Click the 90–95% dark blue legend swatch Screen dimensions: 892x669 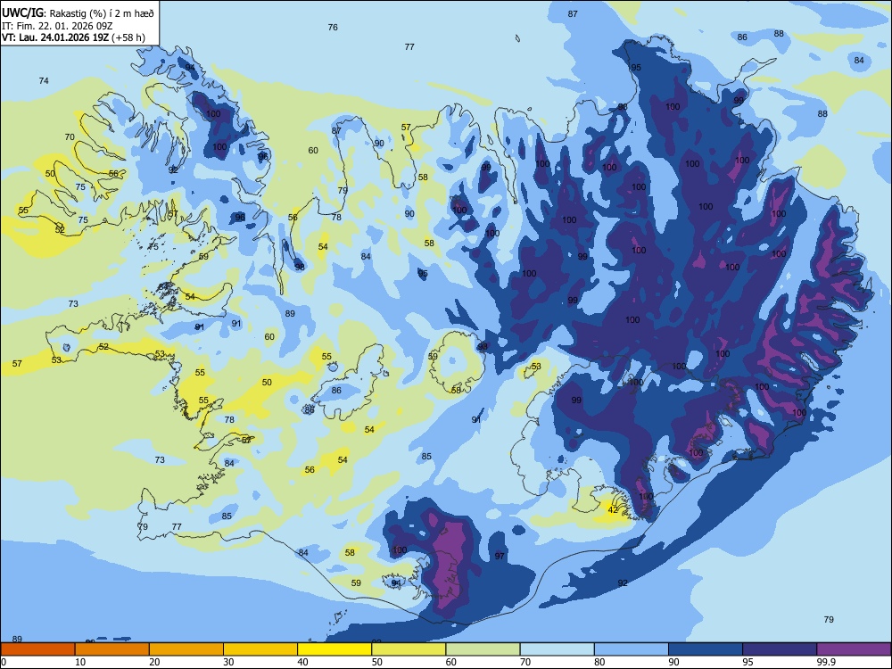coord(706,649)
